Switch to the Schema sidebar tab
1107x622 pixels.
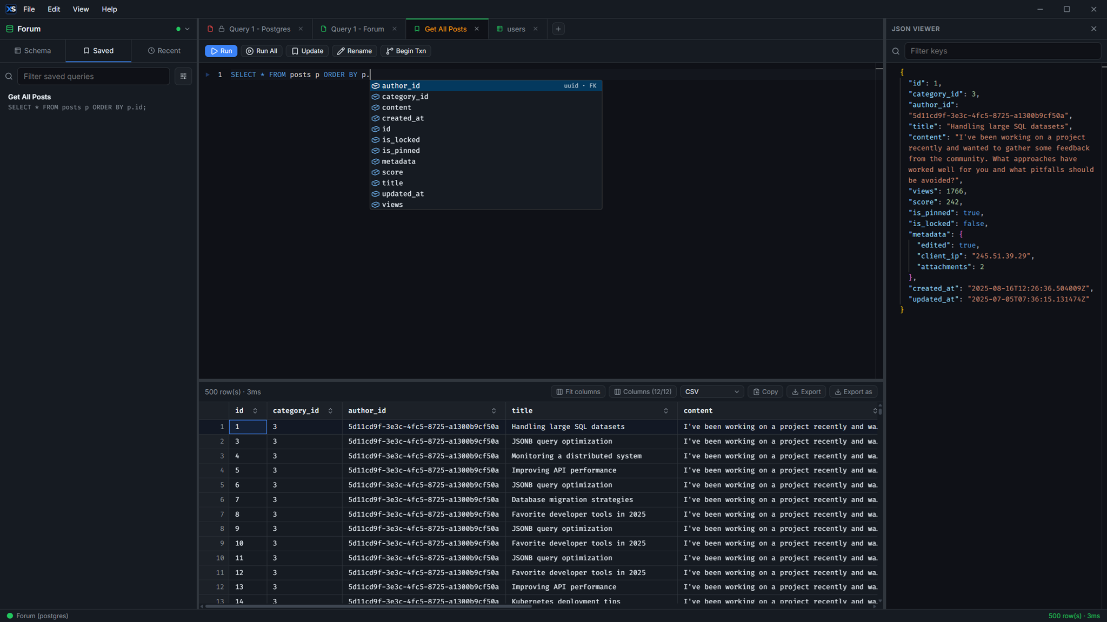33,51
